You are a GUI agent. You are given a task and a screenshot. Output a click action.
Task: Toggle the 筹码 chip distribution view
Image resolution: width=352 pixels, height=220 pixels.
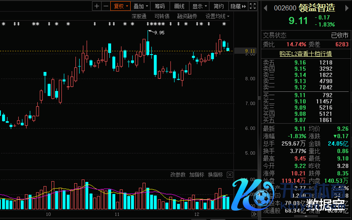(x=160, y=6)
